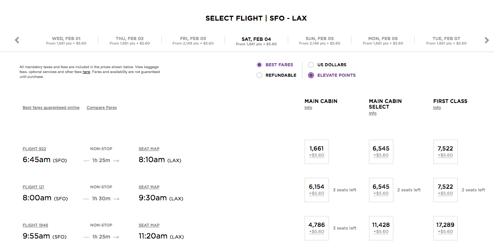Select the Best Fares radio button
494x246 pixels.
[259, 65]
